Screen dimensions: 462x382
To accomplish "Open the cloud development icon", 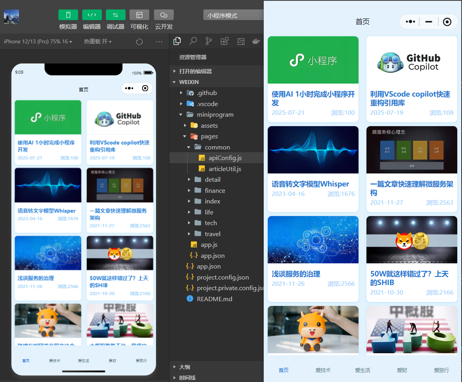I will (x=163, y=15).
